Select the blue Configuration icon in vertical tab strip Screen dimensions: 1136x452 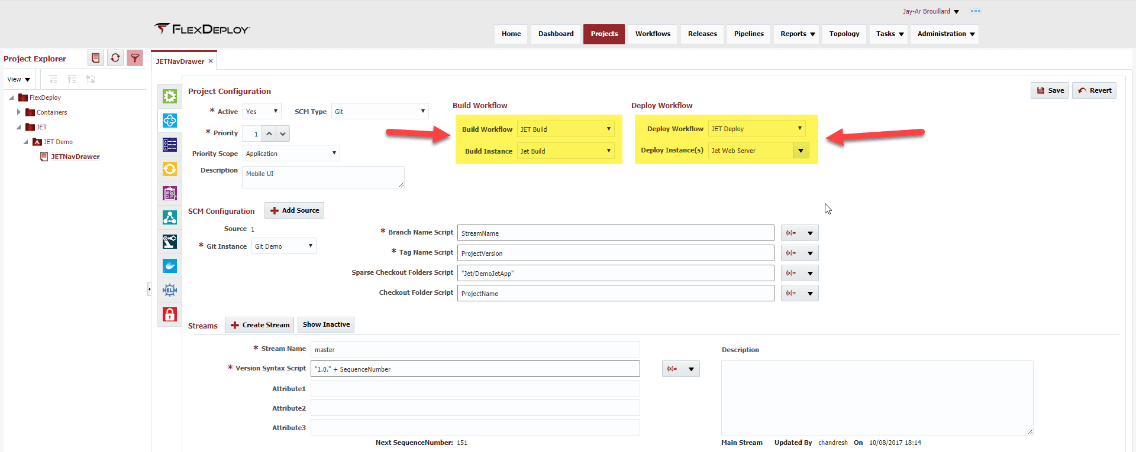click(170, 121)
